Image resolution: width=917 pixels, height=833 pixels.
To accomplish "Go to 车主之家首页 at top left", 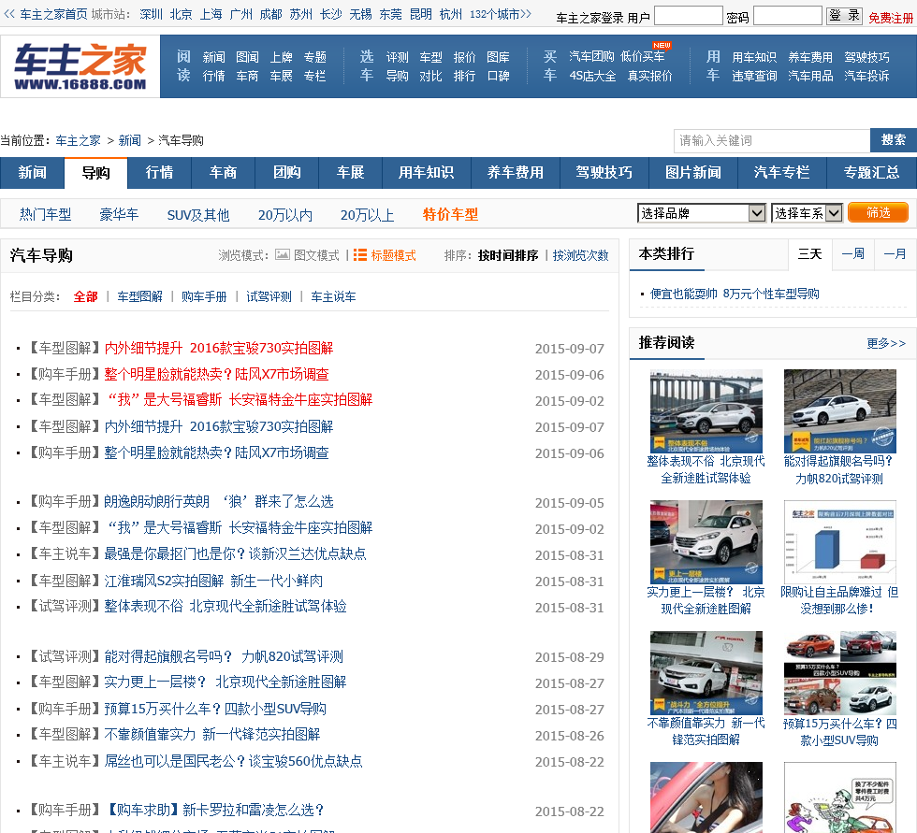I will (54, 14).
